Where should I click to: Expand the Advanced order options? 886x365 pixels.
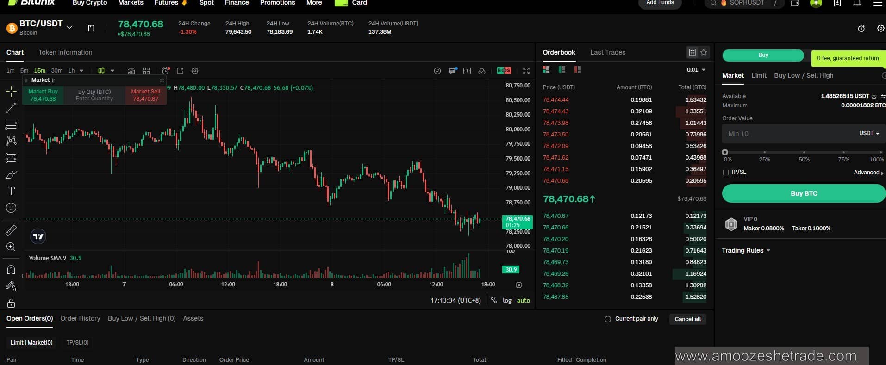868,173
